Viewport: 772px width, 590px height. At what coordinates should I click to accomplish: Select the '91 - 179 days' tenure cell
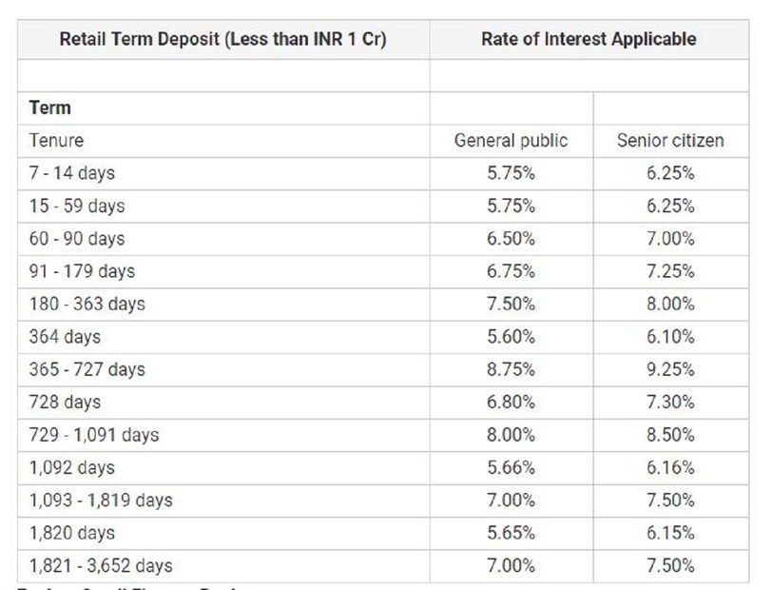click(x=82, y=271)
